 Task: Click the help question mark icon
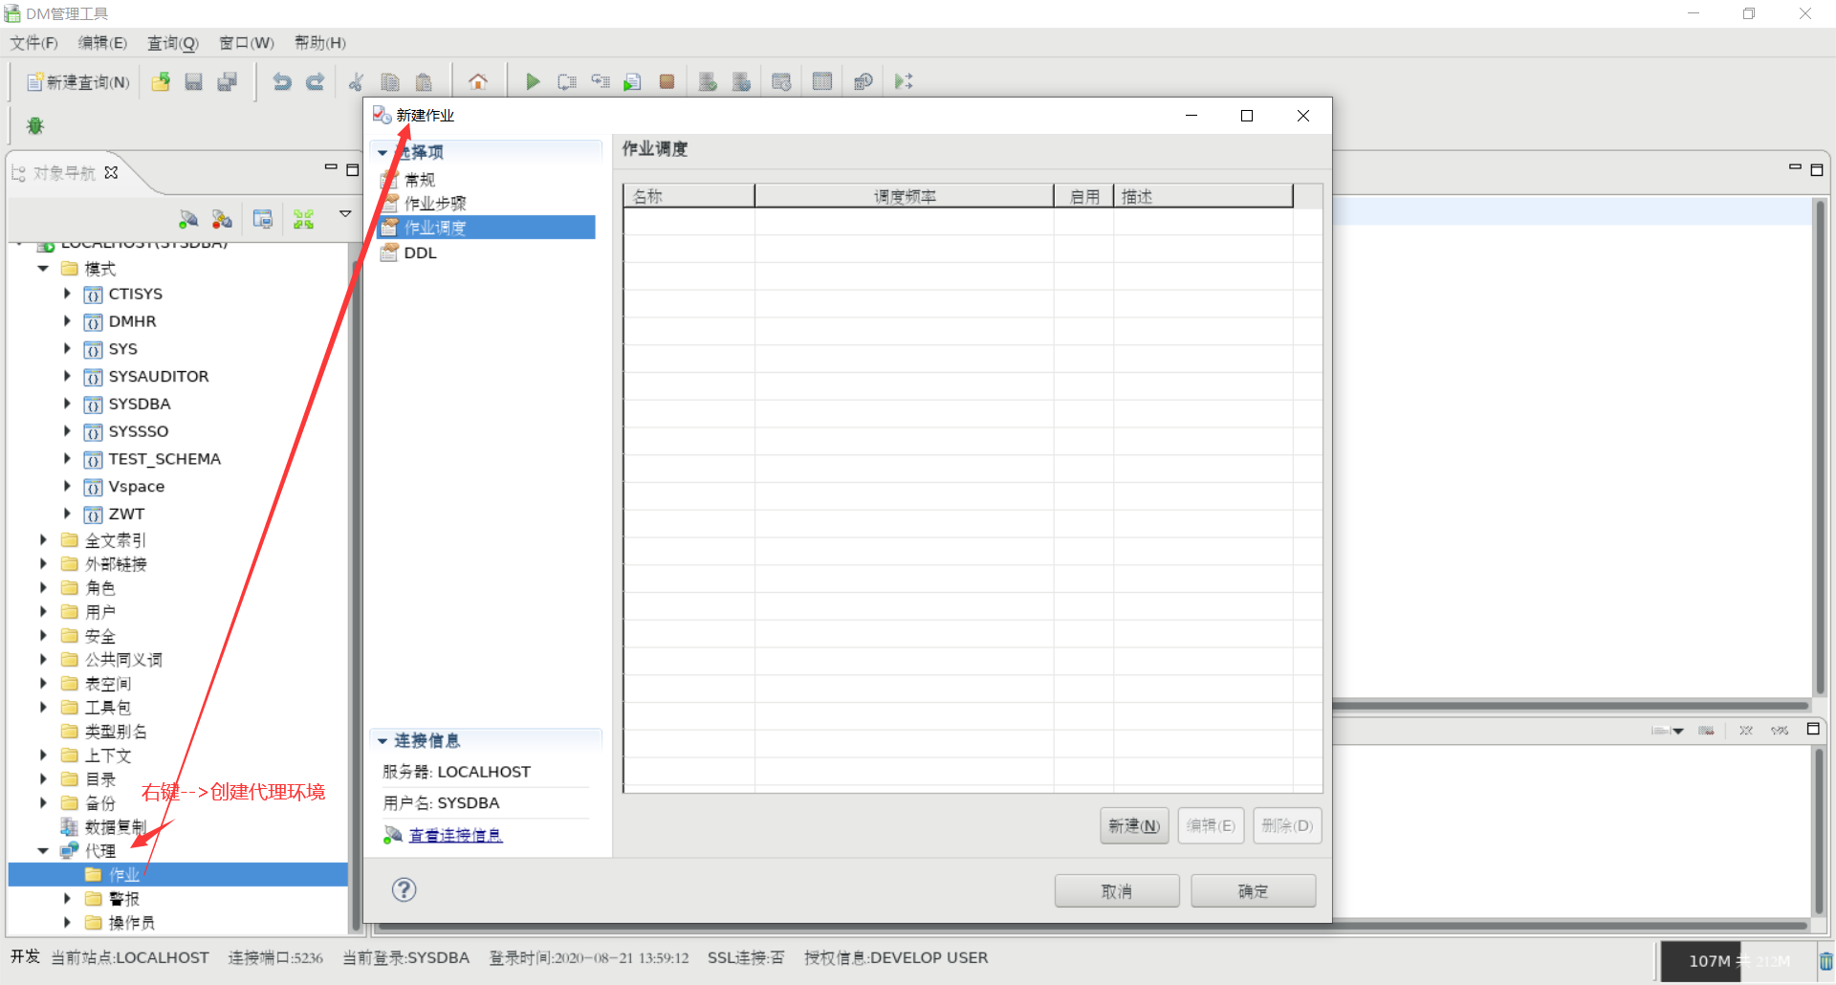pyautogui.click(x=404, y=890)
